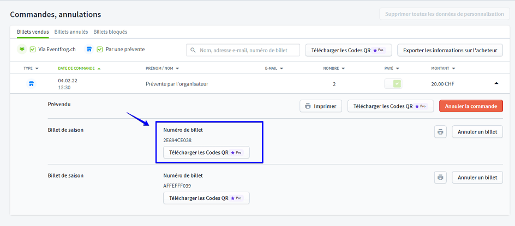Open the Montant column sort dropdown
The image size is (515, 226).
[443, 69]
